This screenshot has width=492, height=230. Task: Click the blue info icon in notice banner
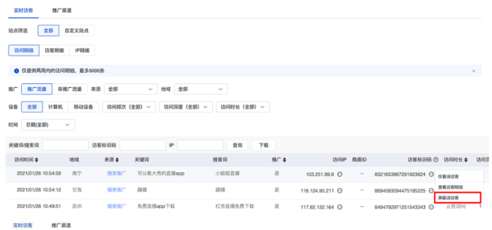[17, 71]
